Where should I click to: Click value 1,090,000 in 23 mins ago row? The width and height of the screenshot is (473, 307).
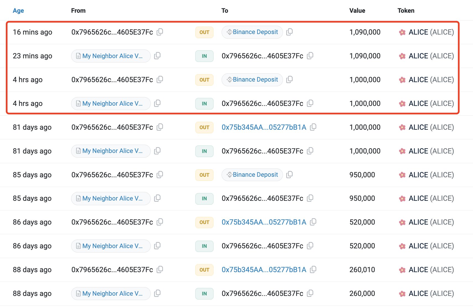tap(365, 56)
